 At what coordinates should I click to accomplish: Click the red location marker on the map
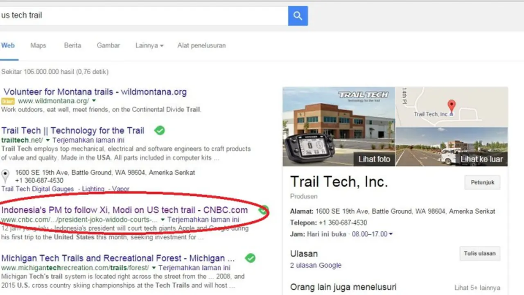coord(452,107)
